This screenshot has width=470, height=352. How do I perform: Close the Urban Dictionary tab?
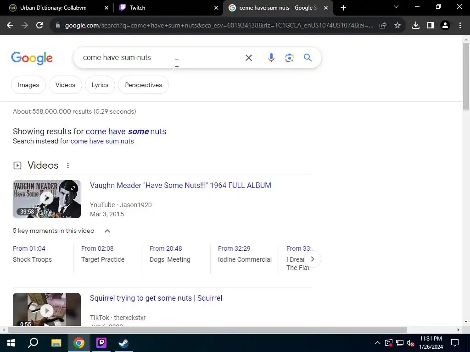106,8
